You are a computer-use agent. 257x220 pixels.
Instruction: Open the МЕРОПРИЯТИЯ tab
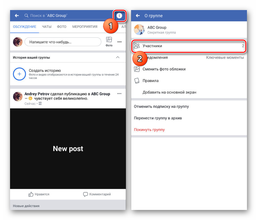click(x=85, y=27)
